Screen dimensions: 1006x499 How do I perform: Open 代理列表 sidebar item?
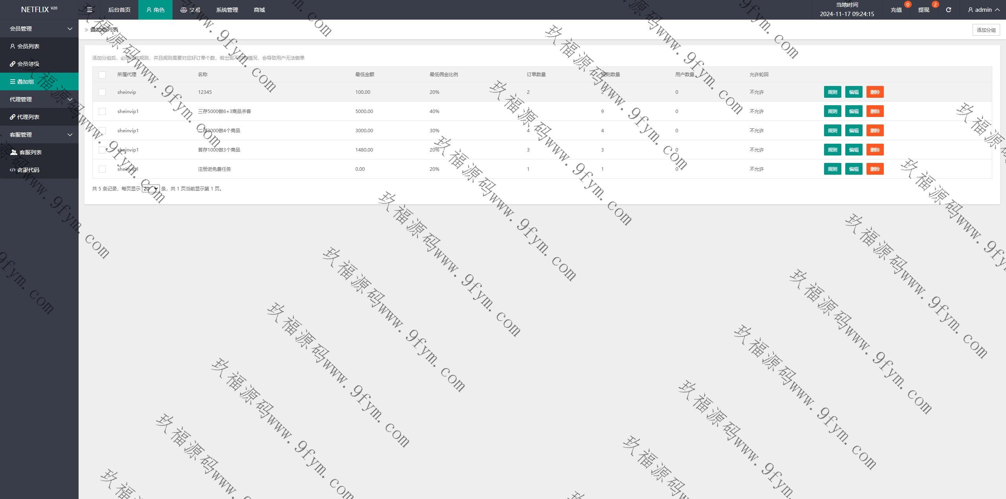click(x=28, y=117)
